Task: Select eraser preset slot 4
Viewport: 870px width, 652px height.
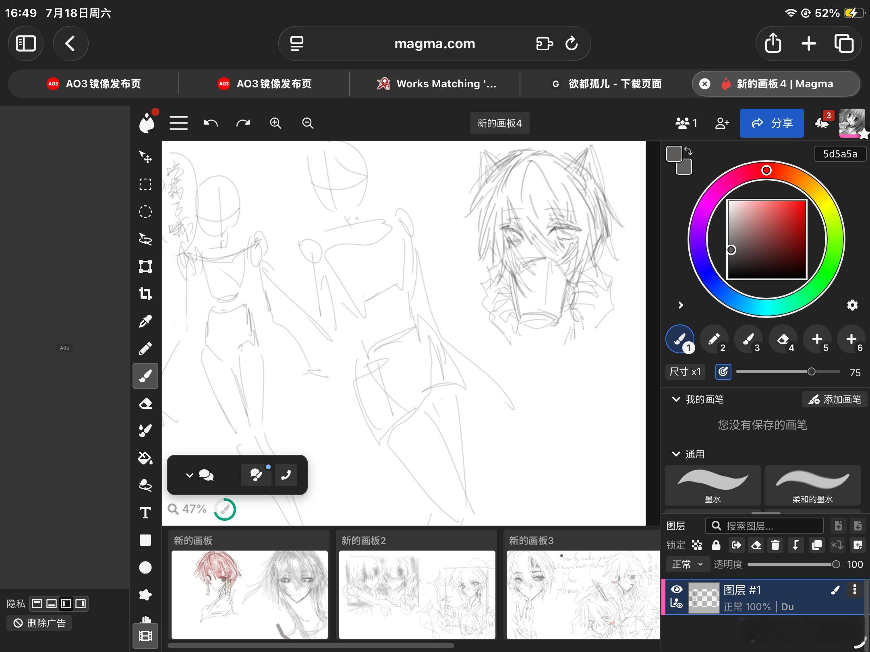Action: [783, 339]
